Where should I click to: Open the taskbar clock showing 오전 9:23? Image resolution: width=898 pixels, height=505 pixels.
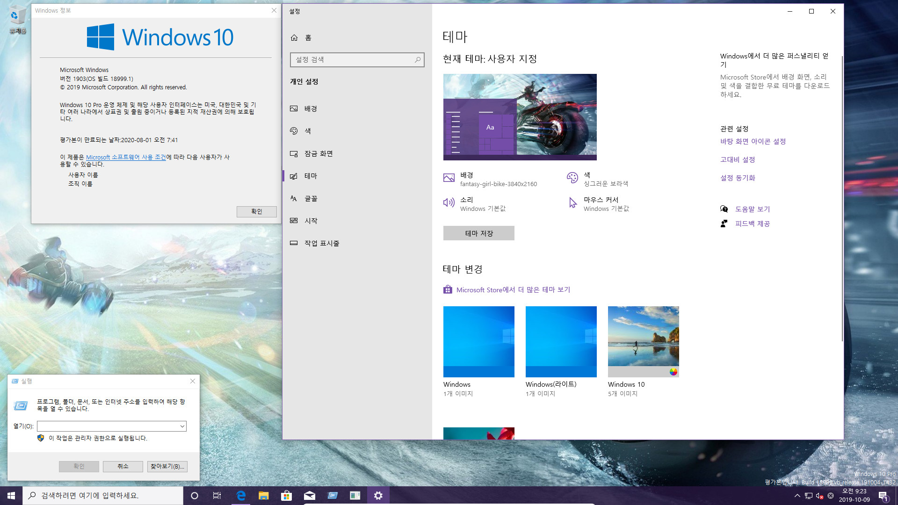pos(854,496)
